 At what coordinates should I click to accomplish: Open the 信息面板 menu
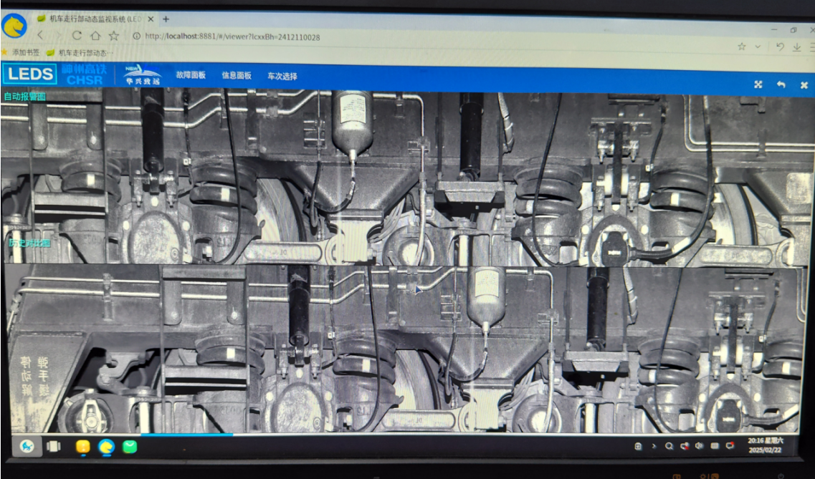pyautogui.click(x=237, y=76)
